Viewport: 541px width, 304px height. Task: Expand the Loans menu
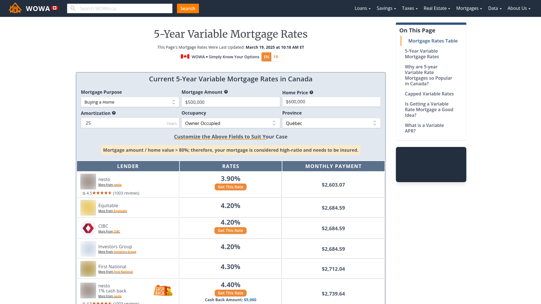363,8
